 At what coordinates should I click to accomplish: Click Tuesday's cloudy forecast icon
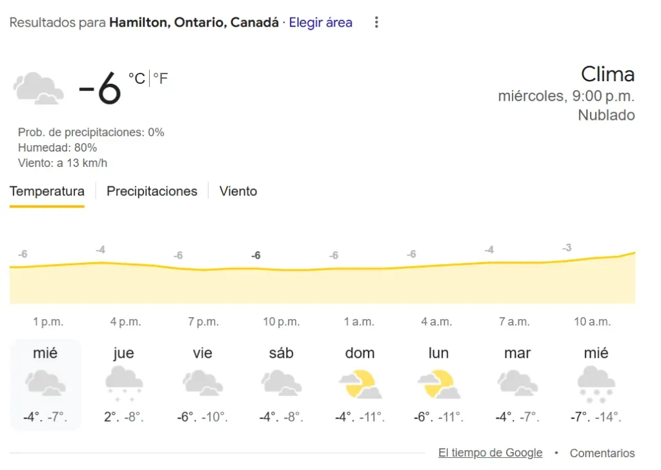(518, 383)
